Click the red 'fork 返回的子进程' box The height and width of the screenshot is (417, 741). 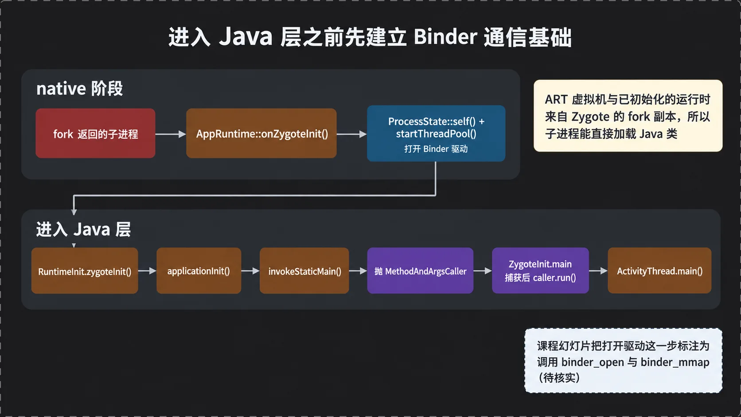tap(95, 133)
